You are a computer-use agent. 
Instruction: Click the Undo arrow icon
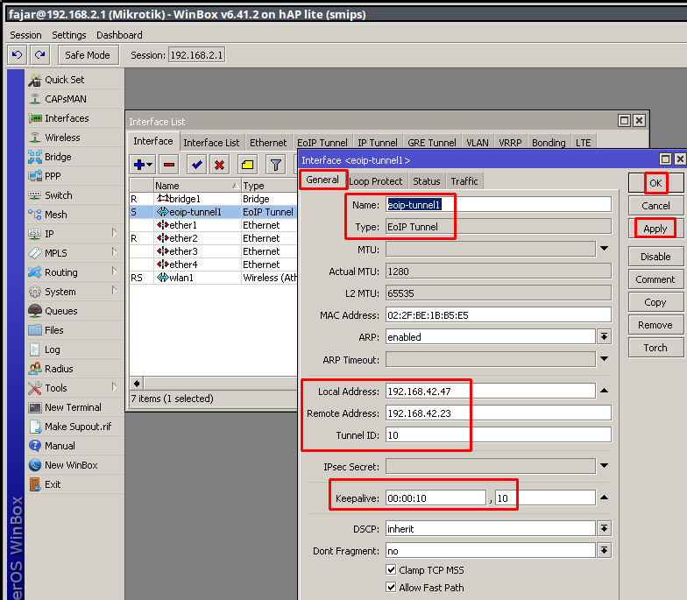click(x=18, y=55)
